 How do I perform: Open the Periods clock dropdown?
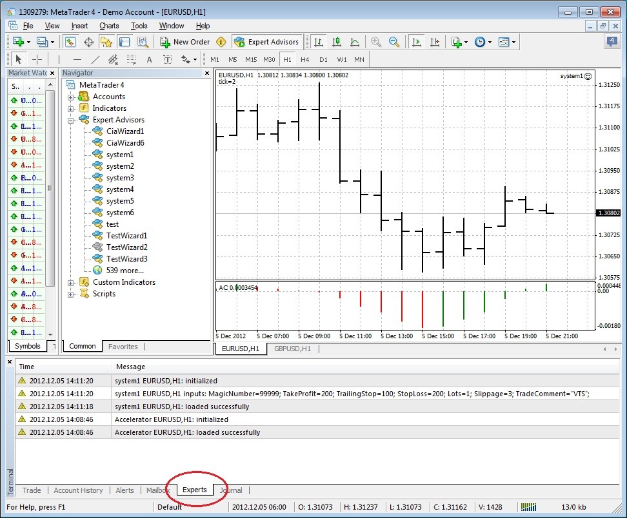coord(483,42)
